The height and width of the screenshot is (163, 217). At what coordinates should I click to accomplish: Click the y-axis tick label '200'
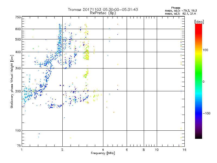click(x=18, y=91)
